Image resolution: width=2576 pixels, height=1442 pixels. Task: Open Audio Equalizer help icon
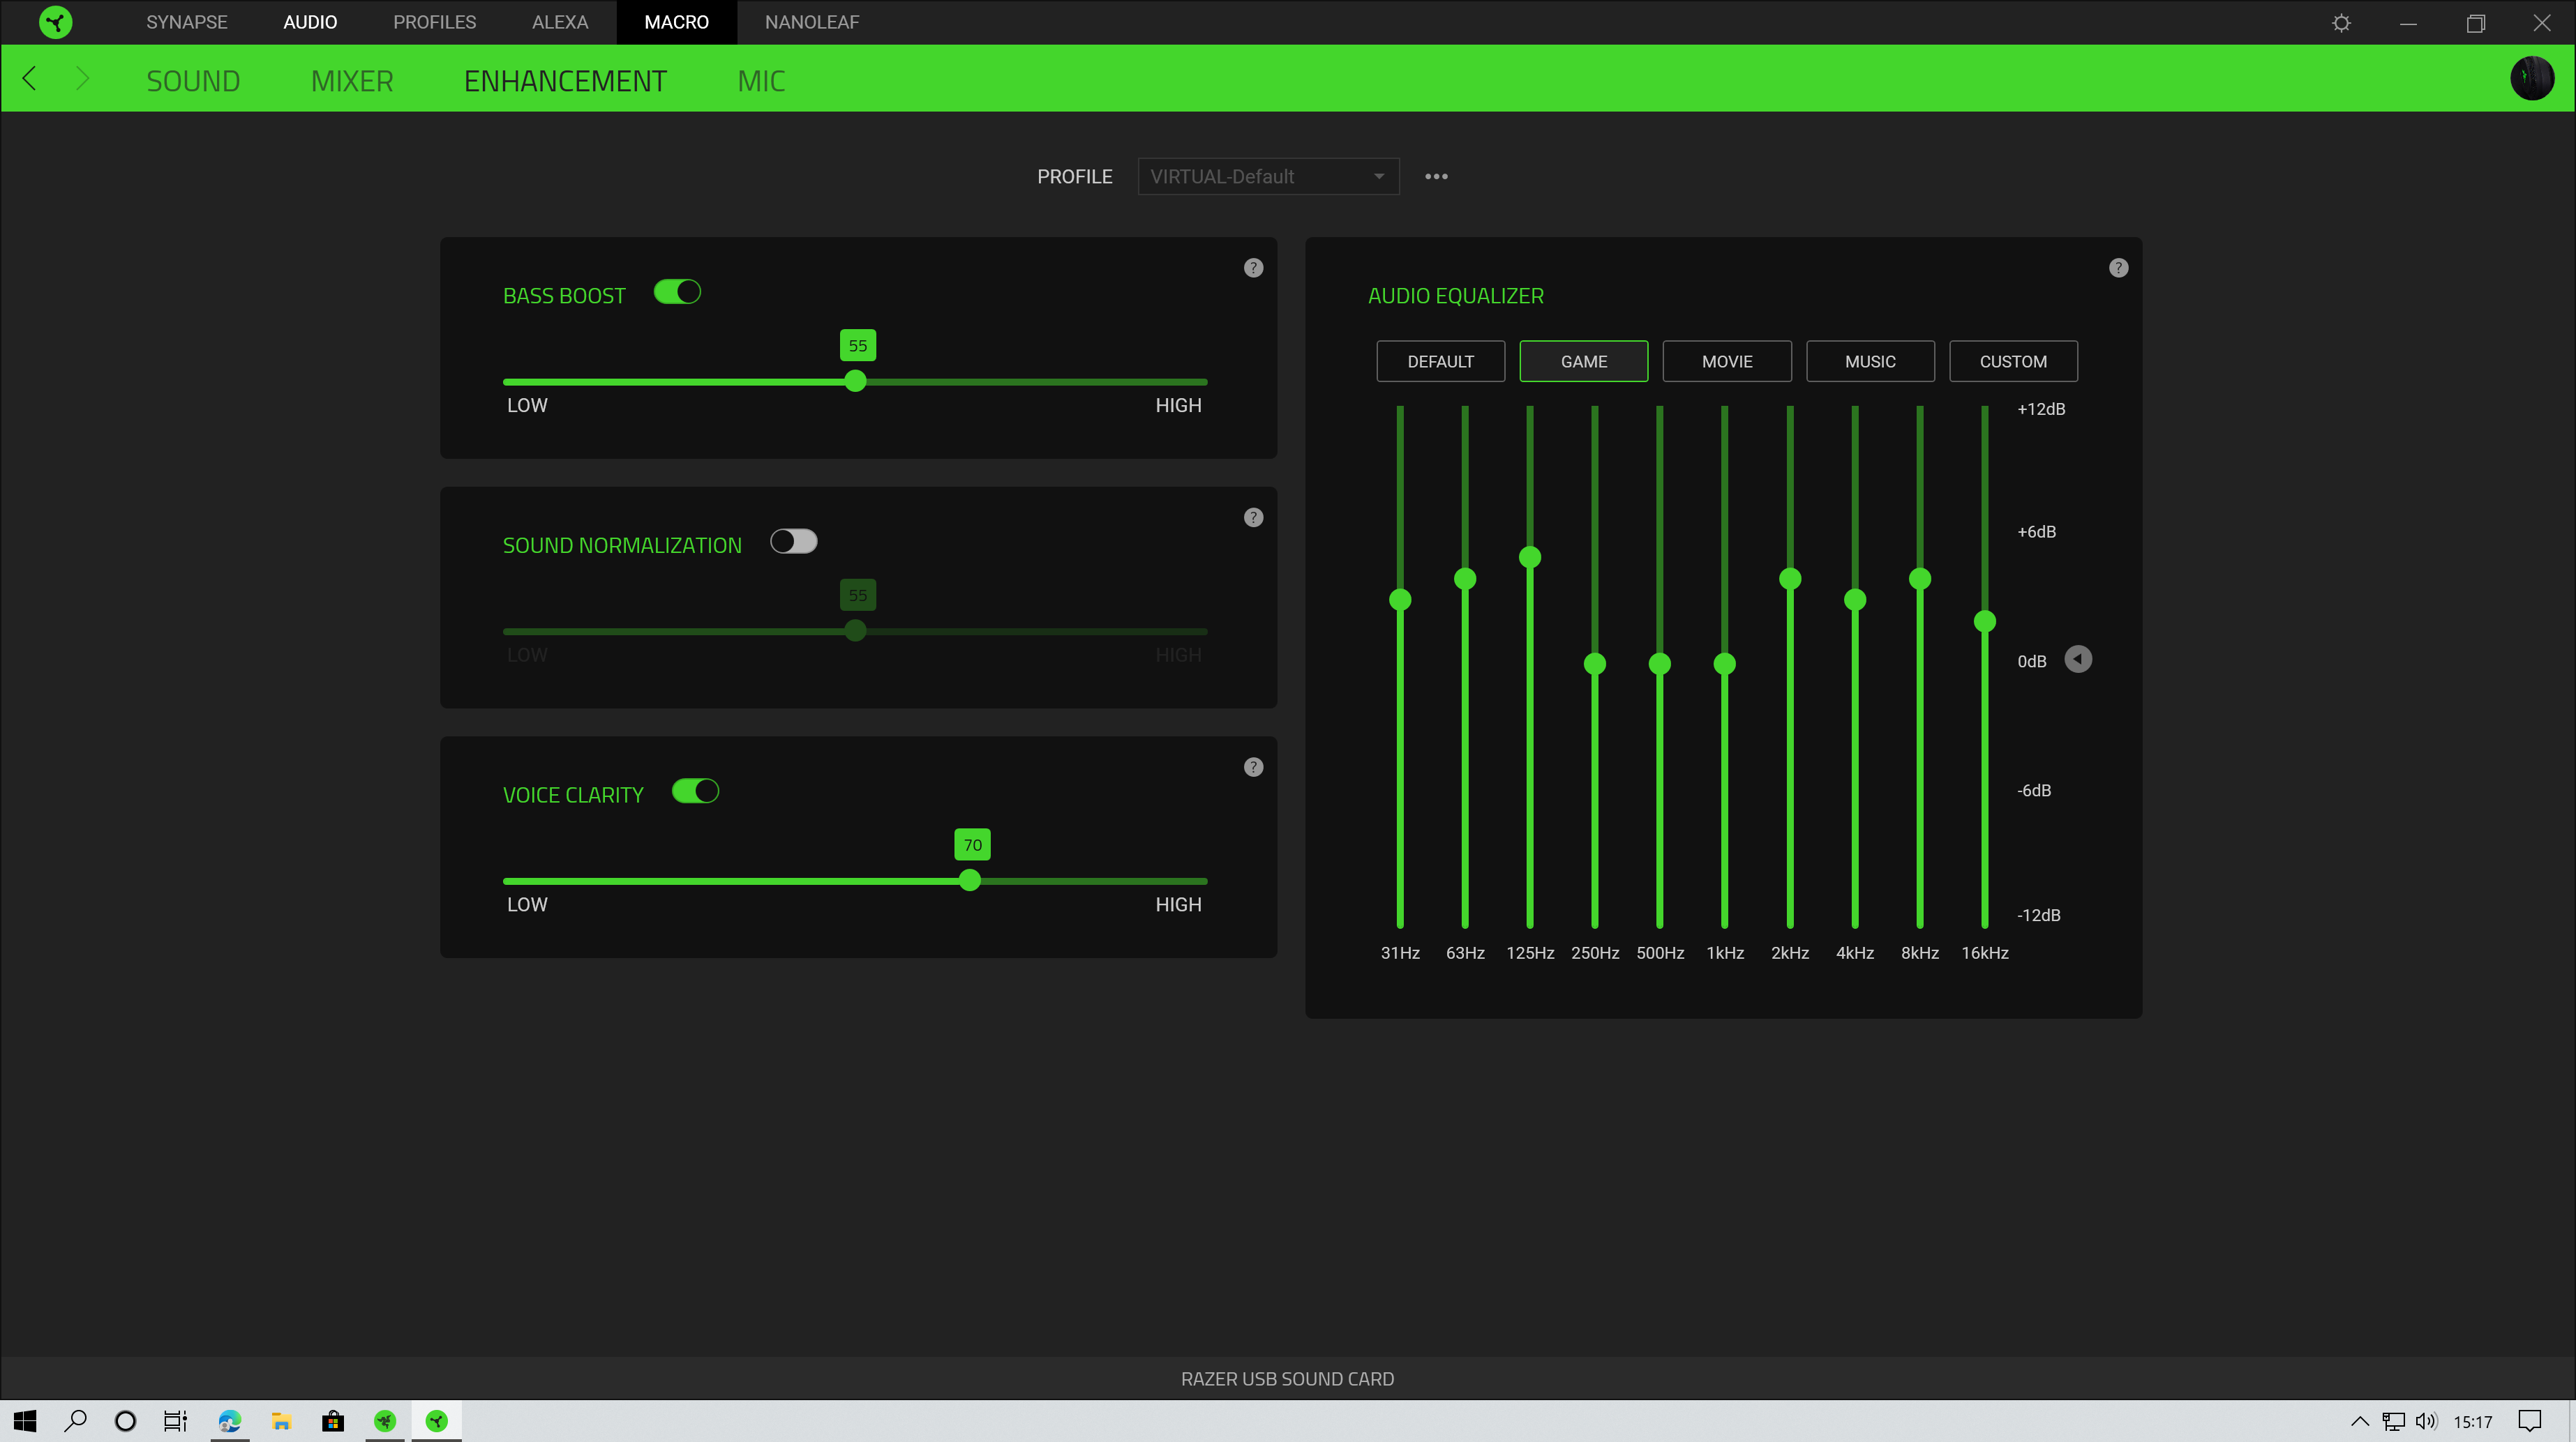pos(2118,268)
